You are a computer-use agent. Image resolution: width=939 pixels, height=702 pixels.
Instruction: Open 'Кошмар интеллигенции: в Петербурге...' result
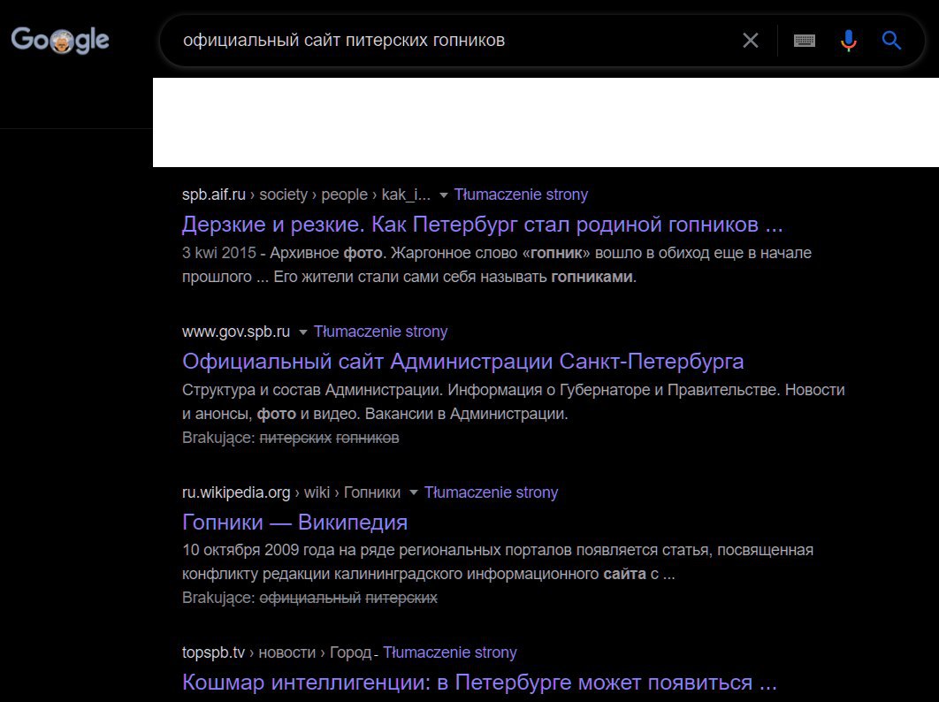tap(479, 683)
